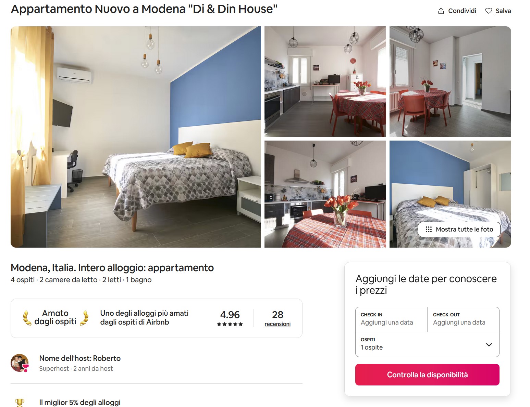
Task: Click Mostra tutte le foto button
Action: tap(459, 229)
